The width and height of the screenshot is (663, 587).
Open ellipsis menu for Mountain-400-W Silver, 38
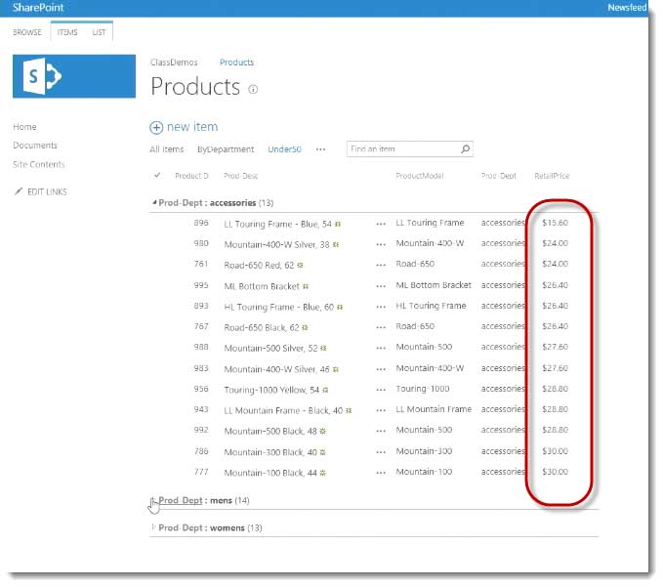coord(381,244)
